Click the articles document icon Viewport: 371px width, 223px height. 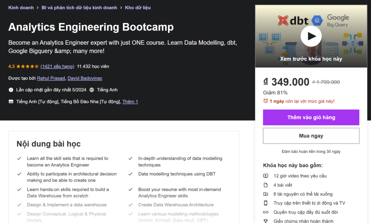(x=266, y=185)
